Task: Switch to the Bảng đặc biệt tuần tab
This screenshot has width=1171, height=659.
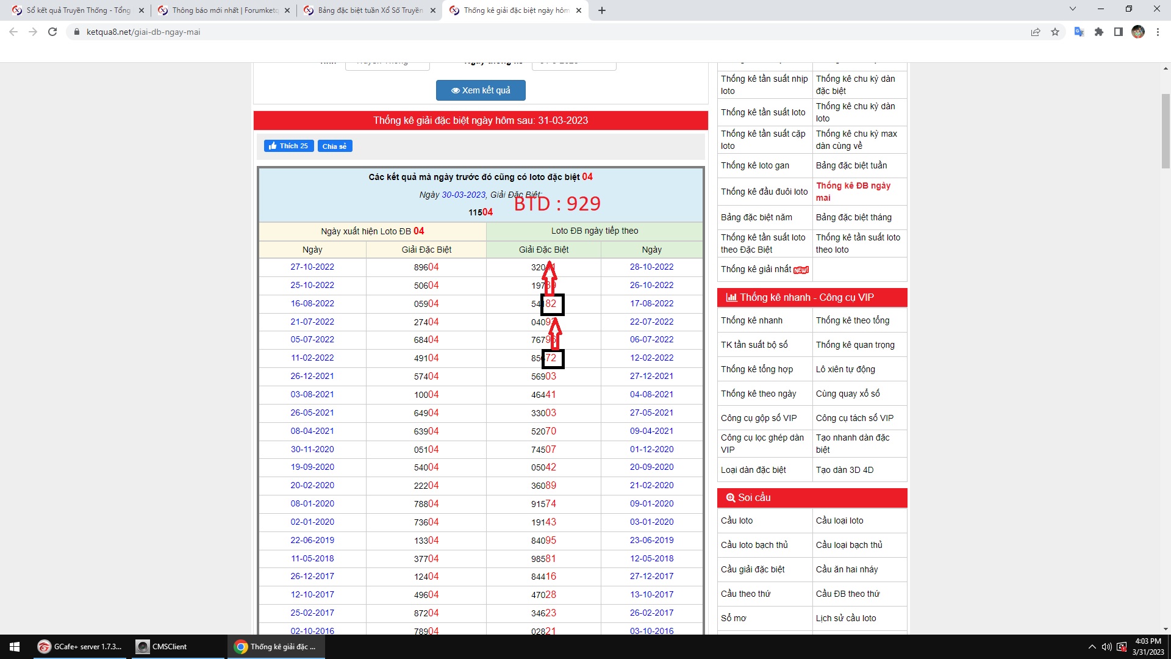Action: pos(370,10)
